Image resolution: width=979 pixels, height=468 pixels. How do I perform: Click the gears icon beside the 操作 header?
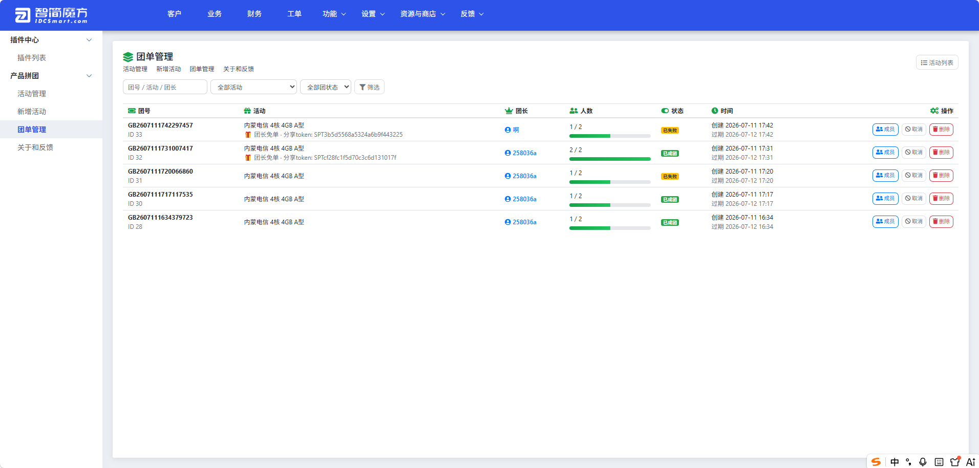(934, 111)
